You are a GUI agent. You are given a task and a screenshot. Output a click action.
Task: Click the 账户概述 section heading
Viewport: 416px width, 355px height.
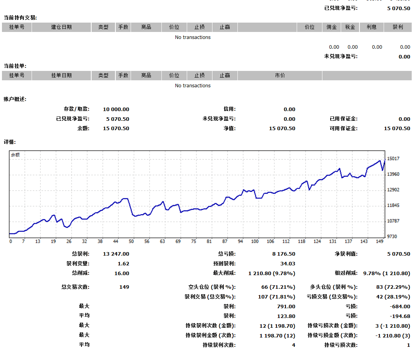point(15,99)
